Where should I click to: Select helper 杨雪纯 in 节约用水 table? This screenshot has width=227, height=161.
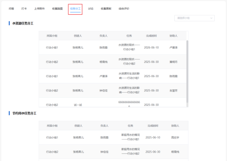click(x=175, y=152)
